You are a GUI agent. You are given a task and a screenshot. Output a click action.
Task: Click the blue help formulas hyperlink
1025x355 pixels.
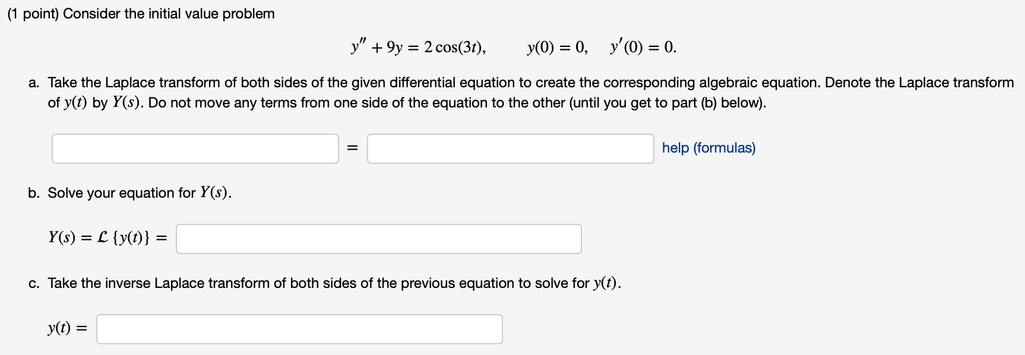(x=708, y=148)
